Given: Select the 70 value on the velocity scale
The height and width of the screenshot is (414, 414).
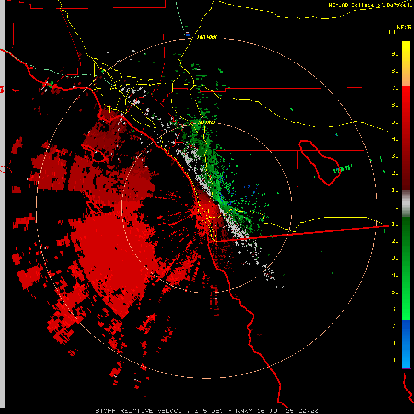Looking at the screenshot, I should [x=395, y=88].
